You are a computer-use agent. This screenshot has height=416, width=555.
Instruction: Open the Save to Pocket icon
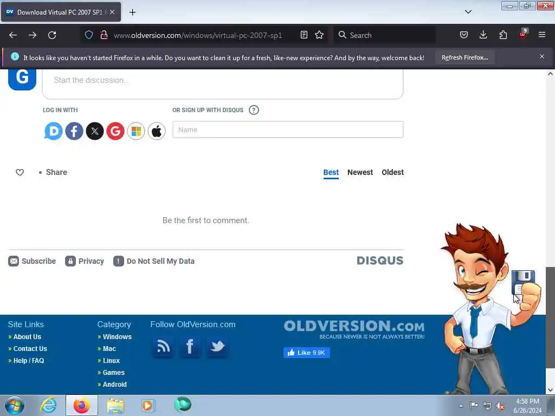tap(464, 35)
